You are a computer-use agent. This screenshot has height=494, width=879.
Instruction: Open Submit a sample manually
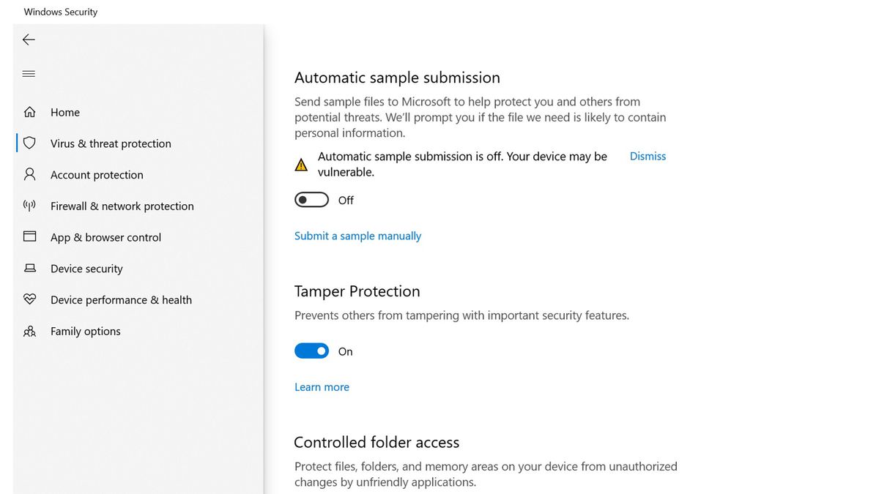pos(357,236)
